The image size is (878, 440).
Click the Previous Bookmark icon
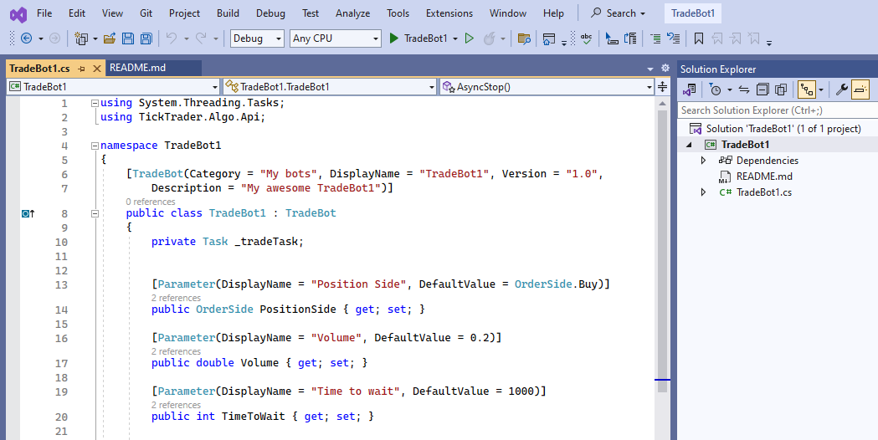(x=717, y=38)
